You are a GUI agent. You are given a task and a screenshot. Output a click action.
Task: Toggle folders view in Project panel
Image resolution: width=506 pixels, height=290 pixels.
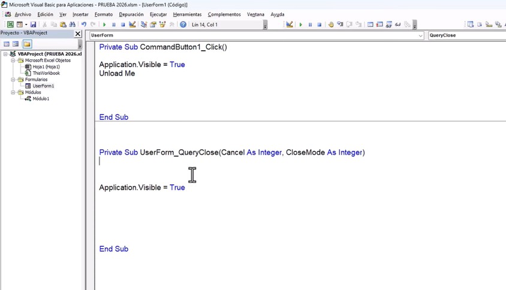click(27, 44)
